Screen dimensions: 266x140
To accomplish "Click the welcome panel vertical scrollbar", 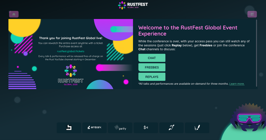I will (x=257, y=53).
